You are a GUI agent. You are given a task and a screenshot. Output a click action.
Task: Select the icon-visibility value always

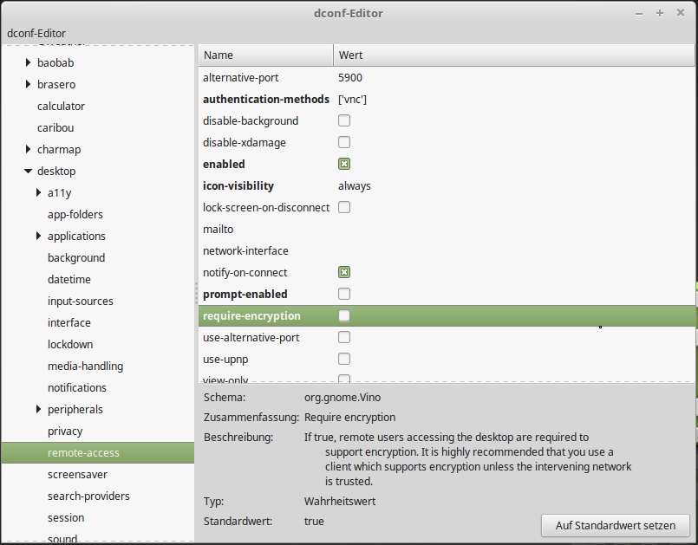coord(355,185)
